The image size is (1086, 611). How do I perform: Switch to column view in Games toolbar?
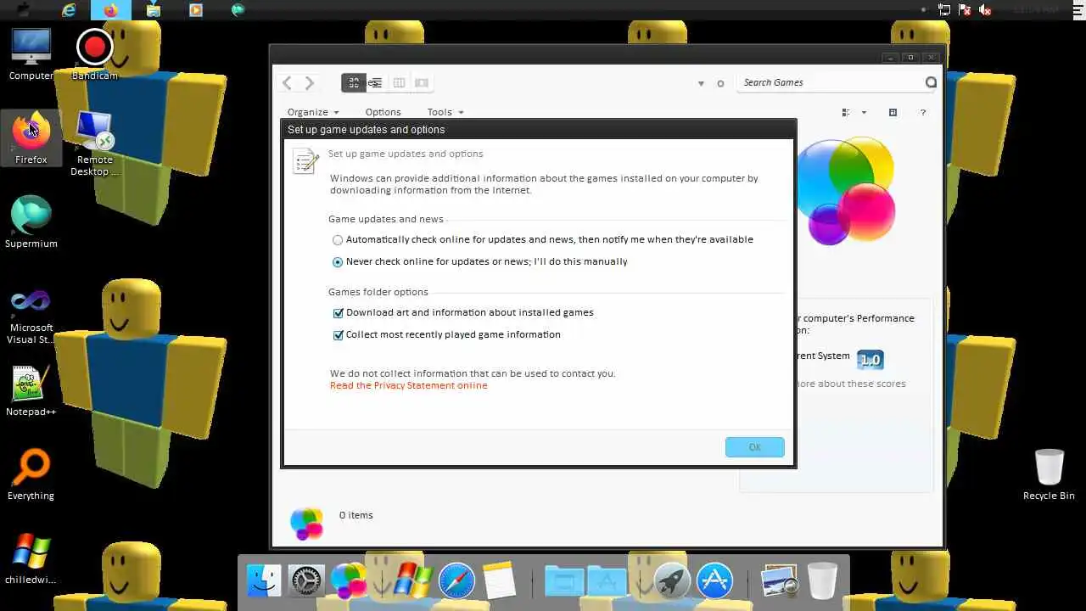(x=399, y=82)
